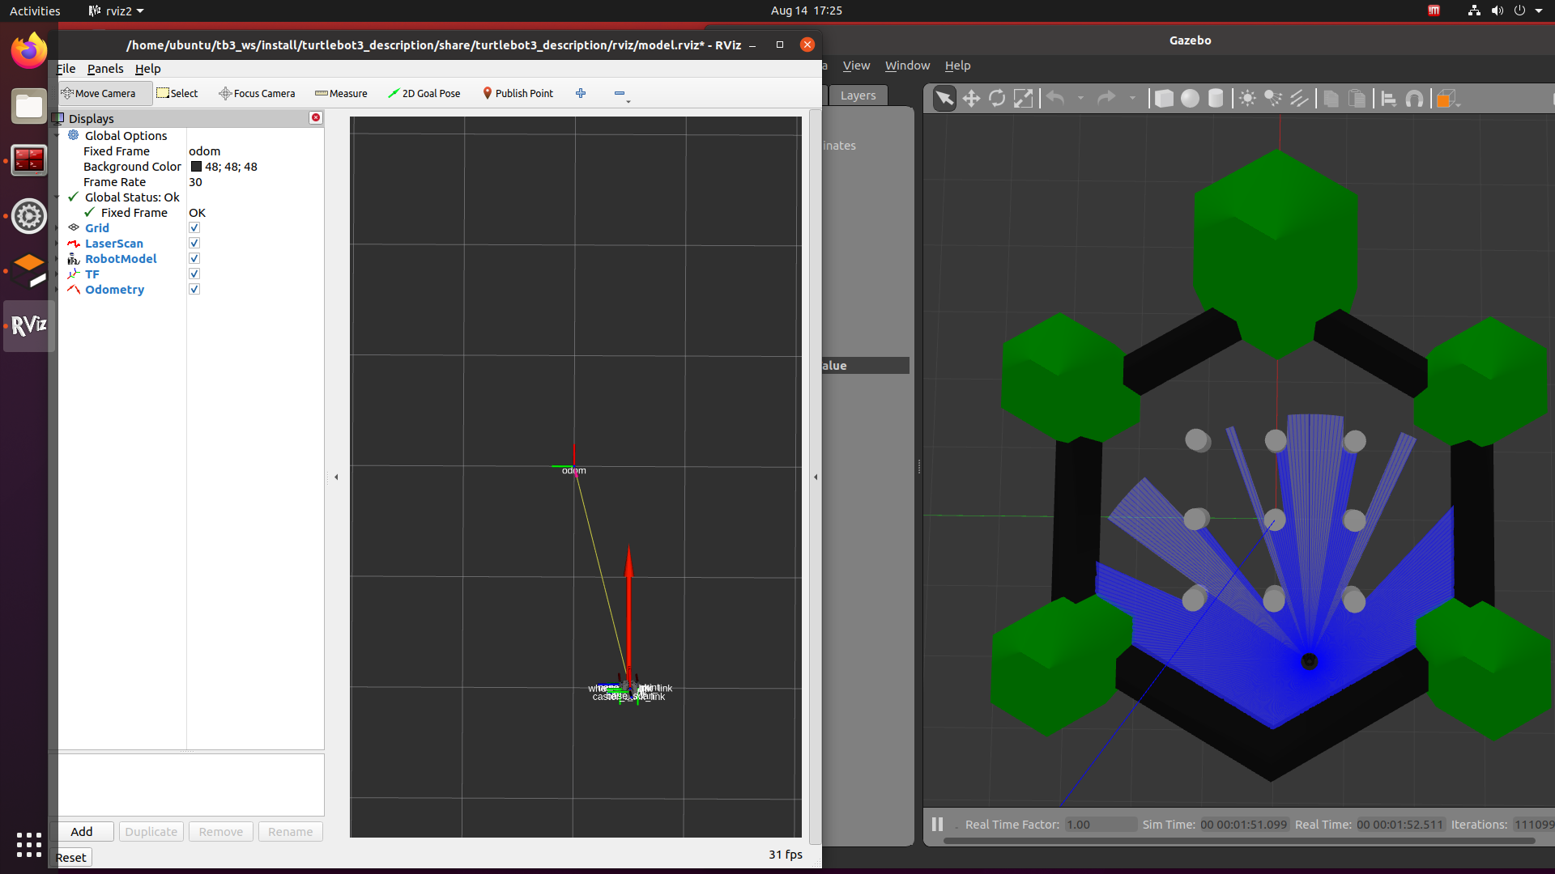
Task: Expand the Odometry display item
Action: click(x=57, y=290)
